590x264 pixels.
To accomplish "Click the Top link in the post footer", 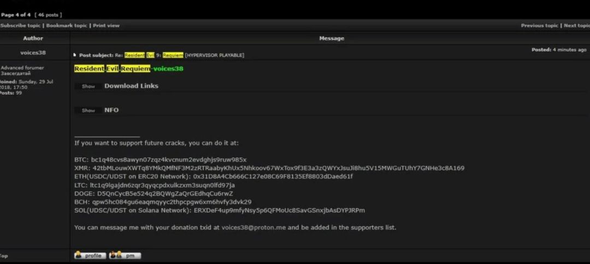I will click(x=4, y=256).
